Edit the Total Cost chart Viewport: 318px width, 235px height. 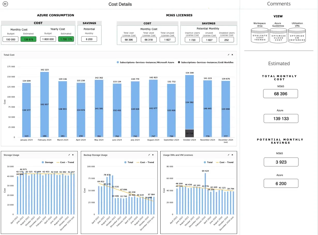229,55
